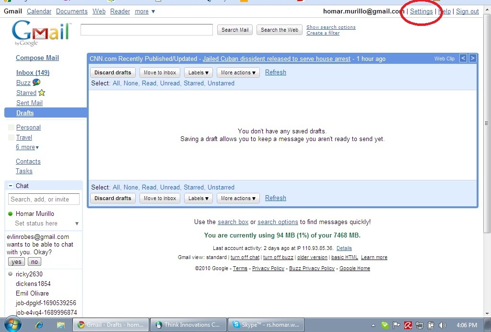491x332 pixels.
Task: Click the network tray icon
Action: 419,325
